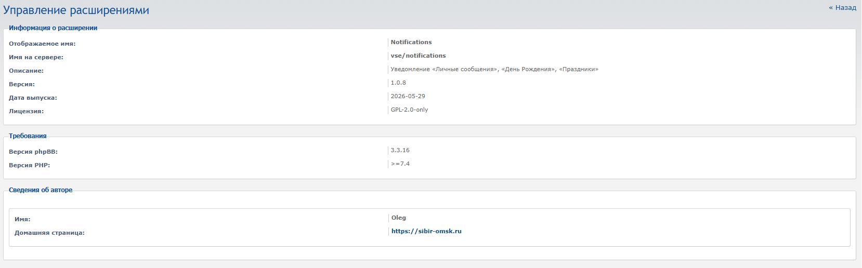
Task: Select the 'Имя на сервере:' label
Action: click(36, 57)
